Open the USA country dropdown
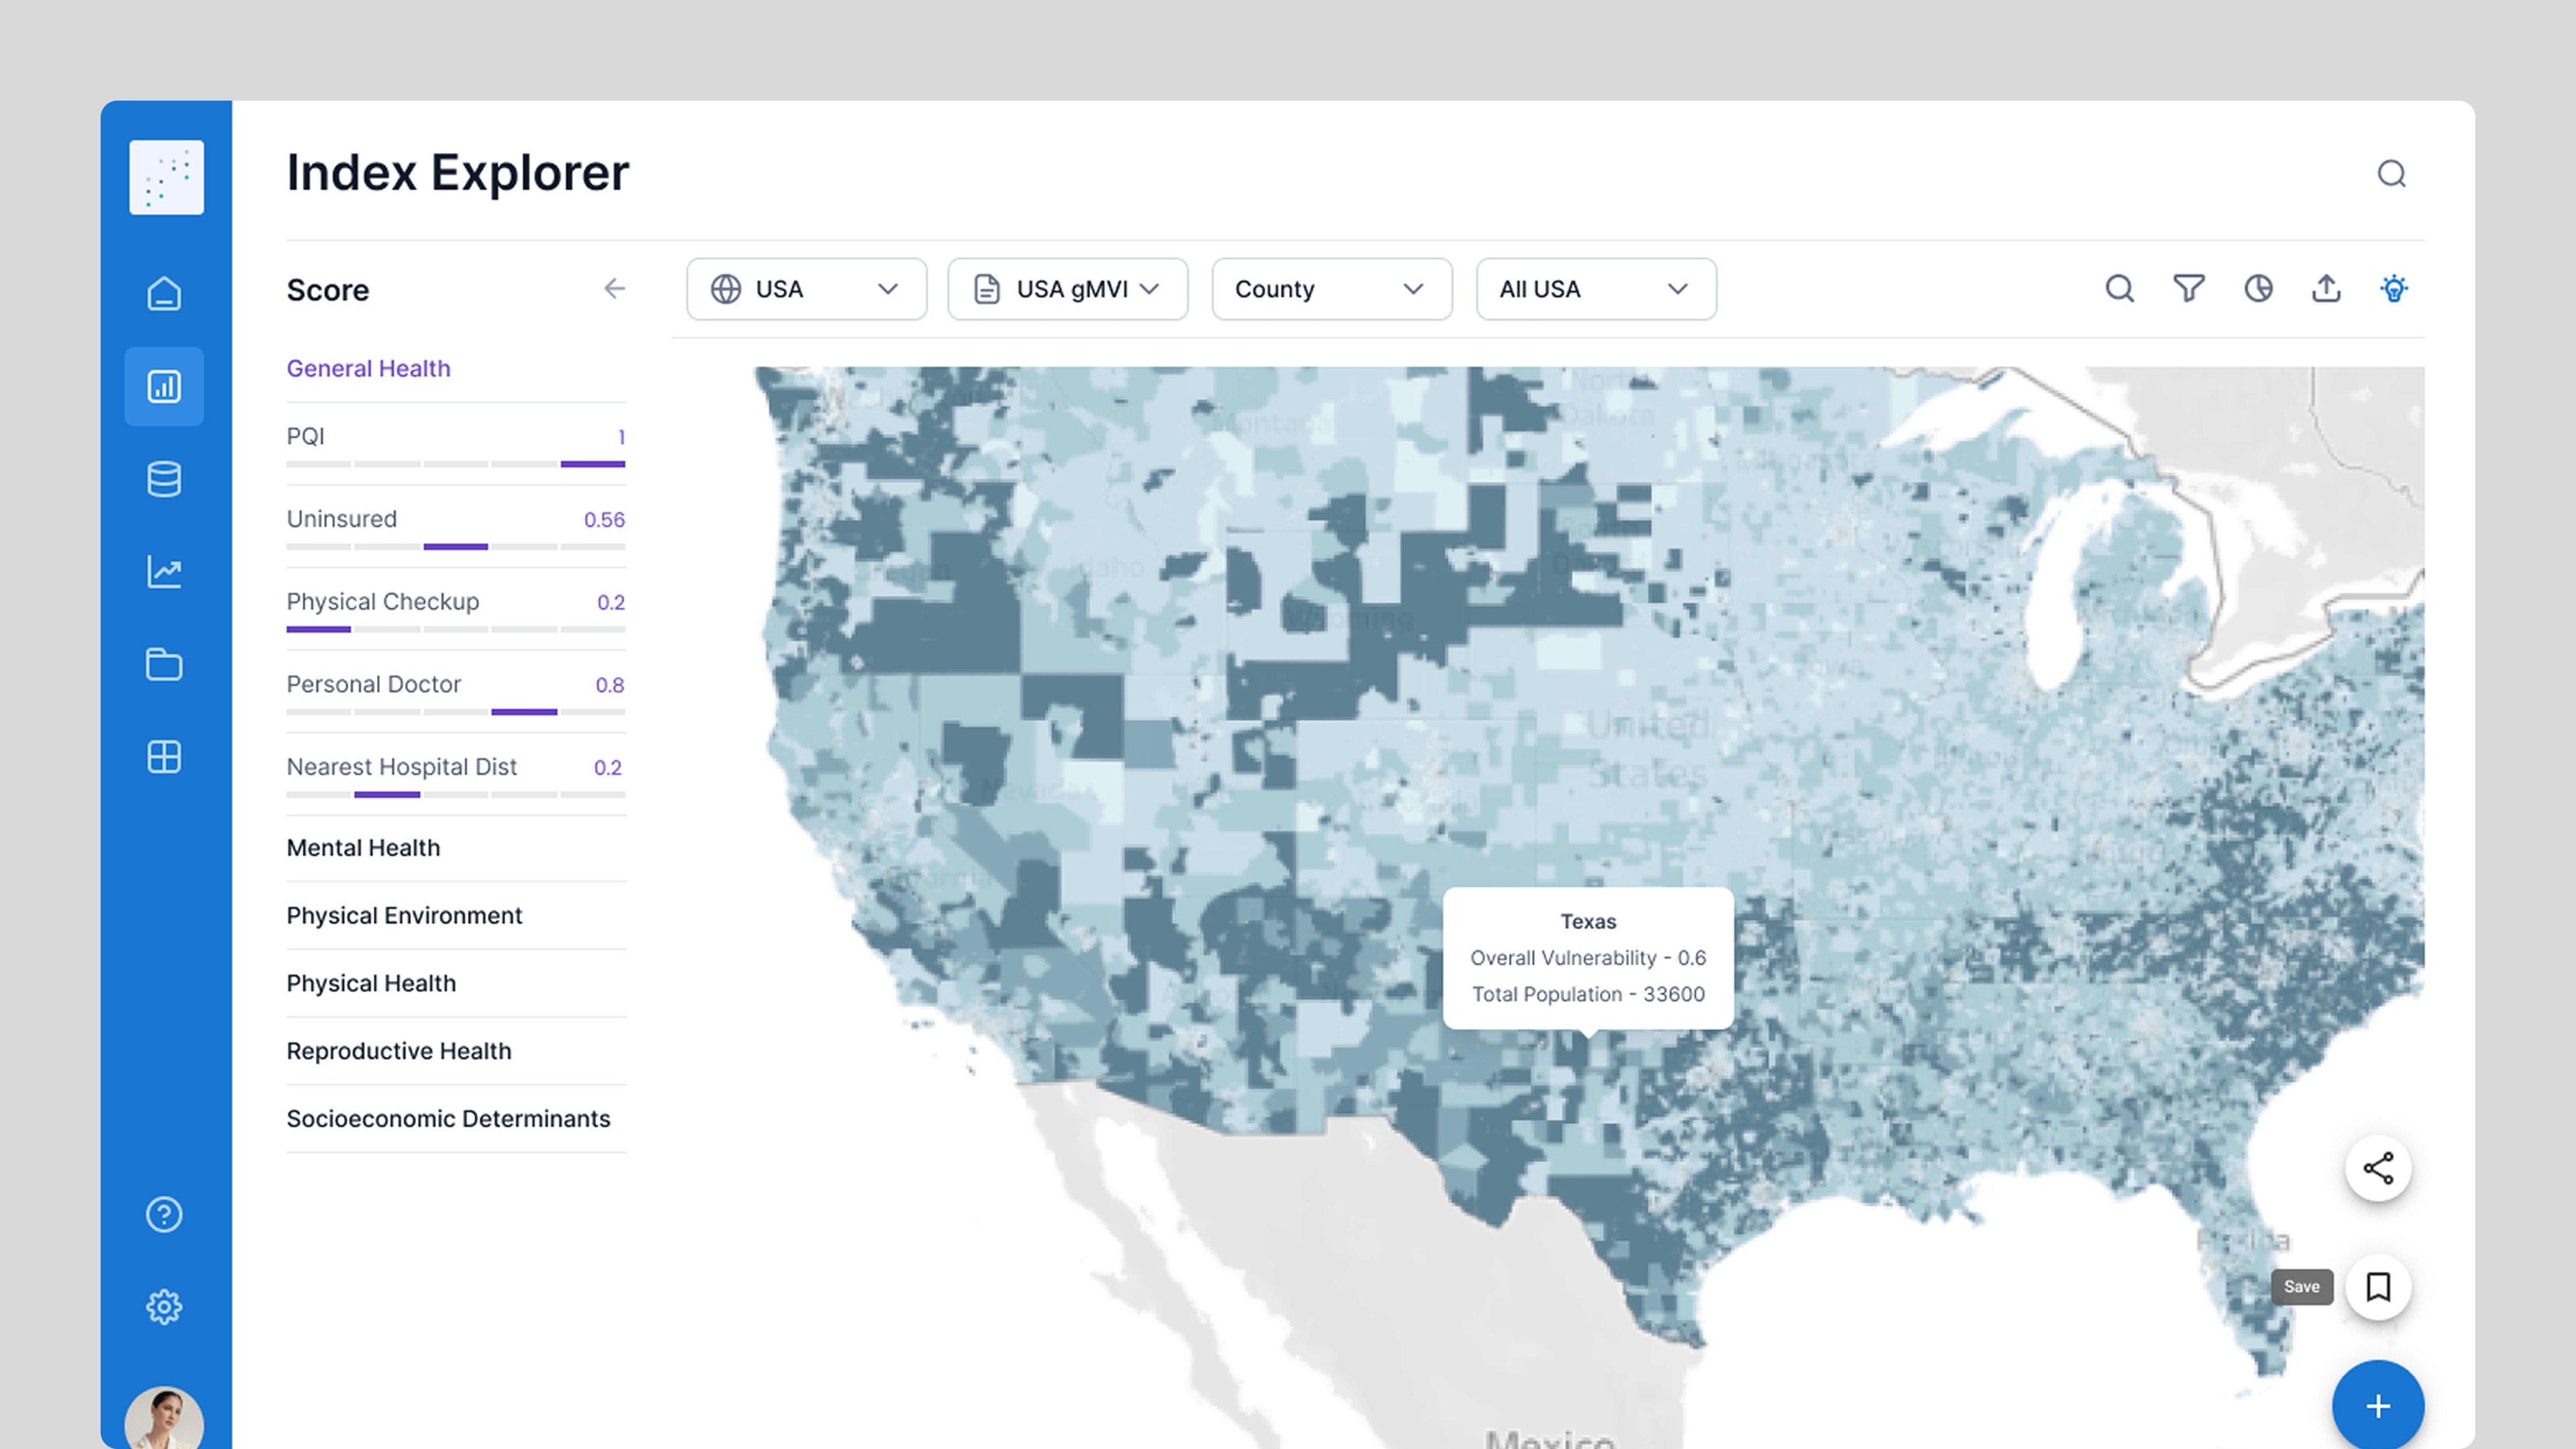 click(x=806, y=289)
